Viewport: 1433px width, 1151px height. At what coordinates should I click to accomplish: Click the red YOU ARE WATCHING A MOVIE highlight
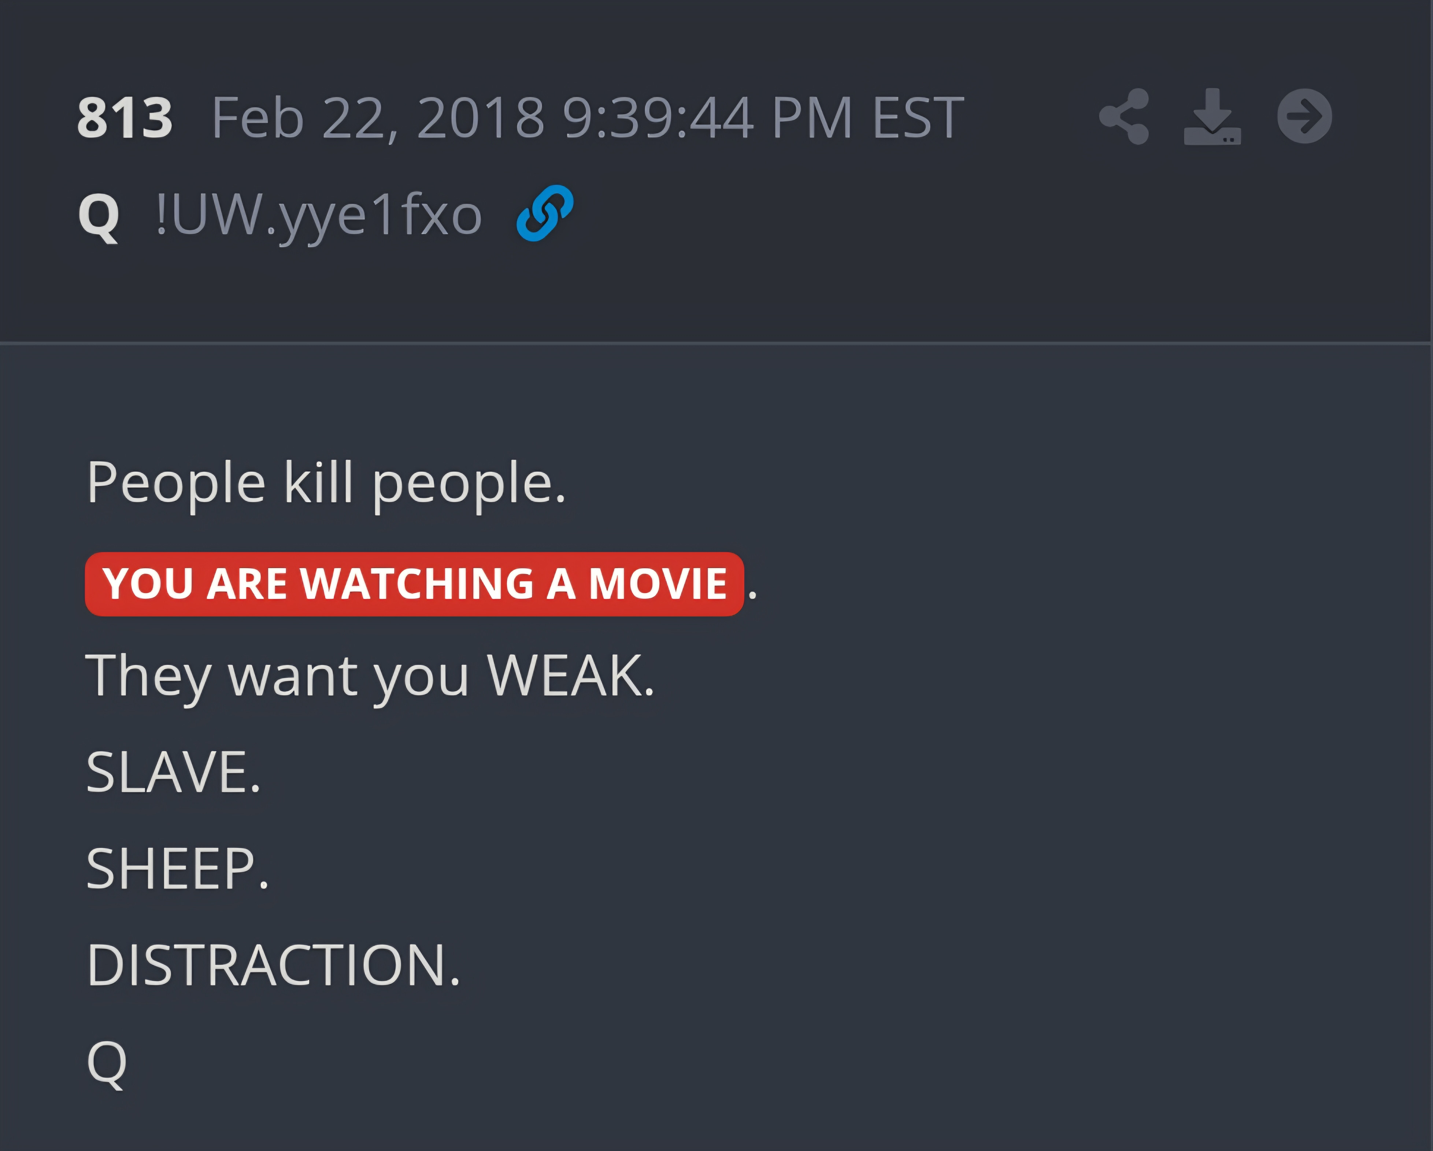coord(414,584)
